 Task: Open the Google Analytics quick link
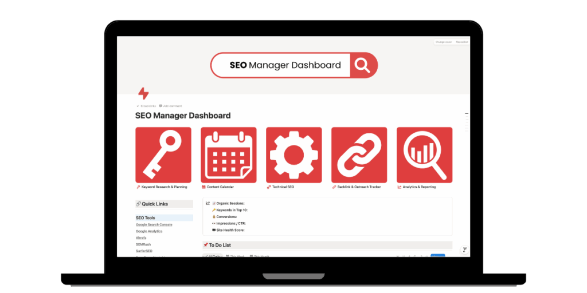(x=149, y=231)
